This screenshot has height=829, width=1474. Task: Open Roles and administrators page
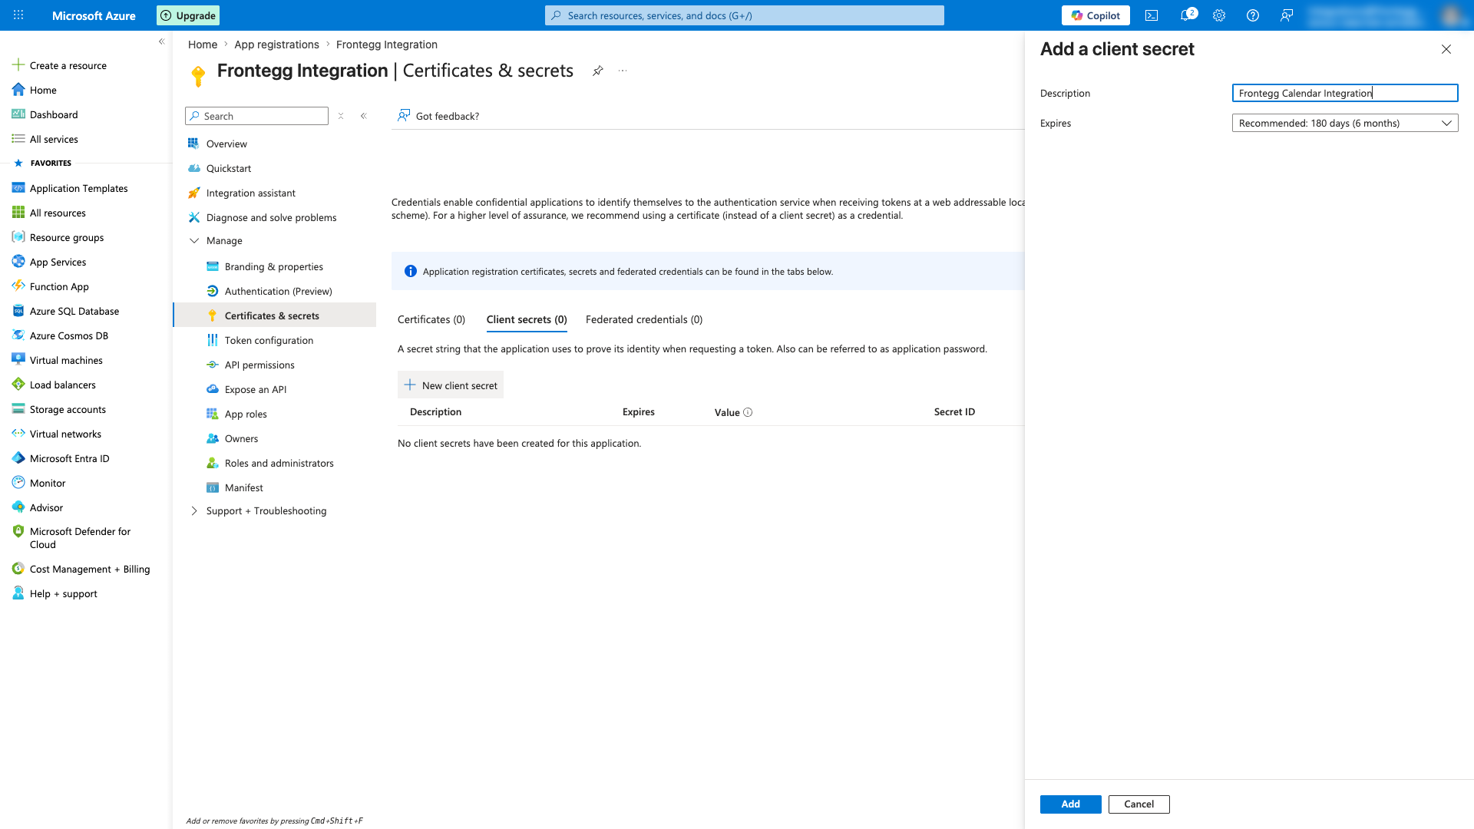tap(279, 463)
